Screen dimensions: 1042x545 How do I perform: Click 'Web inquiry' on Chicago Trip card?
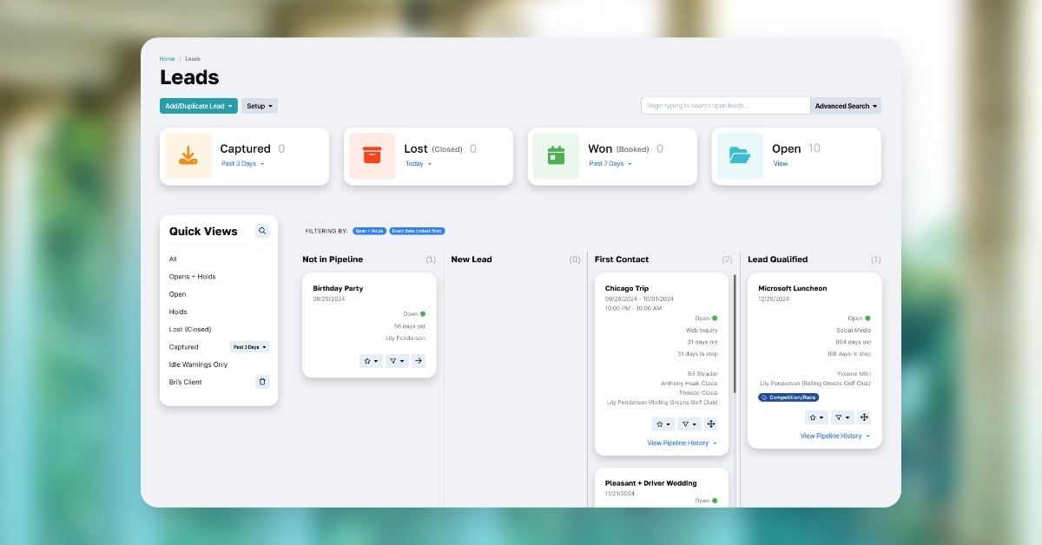[x=702, y=330]
